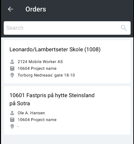134x144 pixels.
Task: Click the customer icon beside Ole A. Hansen
Action: point(12,113)
